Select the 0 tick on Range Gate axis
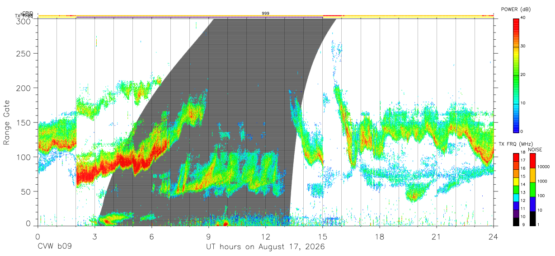The image size is (555, 256). coord(28,223)
